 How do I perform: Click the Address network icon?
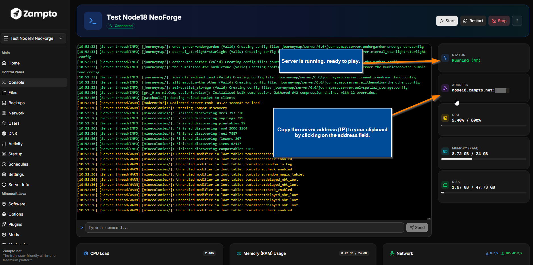tap(445, 88)
